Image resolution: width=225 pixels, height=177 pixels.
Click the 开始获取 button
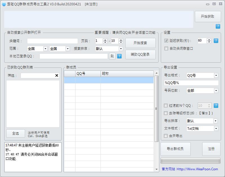pos(208,17)
